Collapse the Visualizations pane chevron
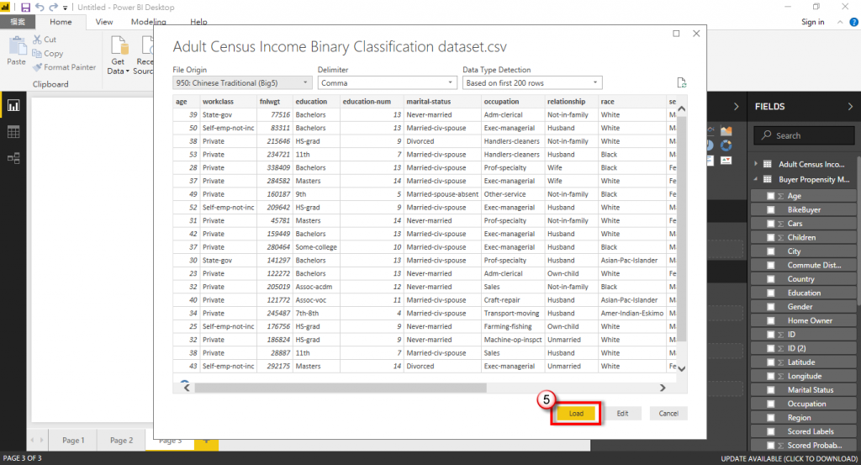 pos(737,107)
